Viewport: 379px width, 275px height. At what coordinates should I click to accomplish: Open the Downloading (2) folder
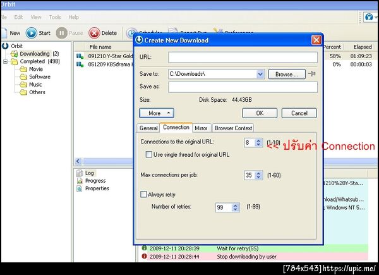click(35, 54)
